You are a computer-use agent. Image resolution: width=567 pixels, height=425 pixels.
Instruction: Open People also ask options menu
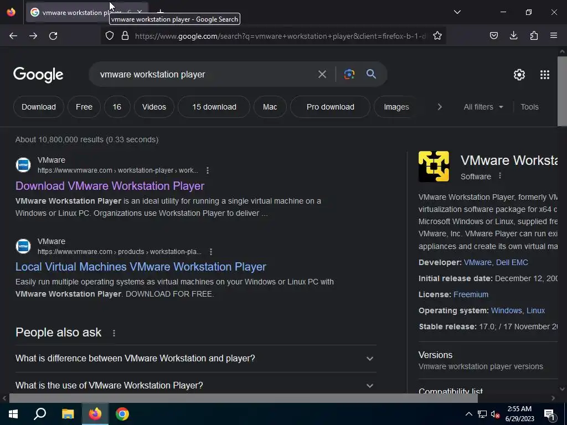pyautogui.click(x=114, y=333)
